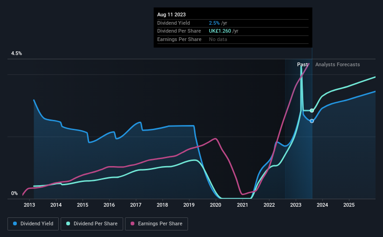Click the teal data point marker at Aug 2023
The width and height of the screenshot is (383, 237).
point(312,111)
